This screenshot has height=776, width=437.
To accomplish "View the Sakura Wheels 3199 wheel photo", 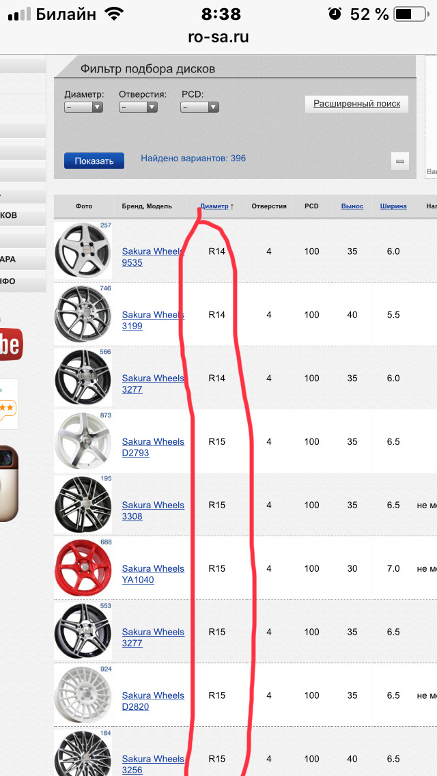I will [x=83, y=314].
